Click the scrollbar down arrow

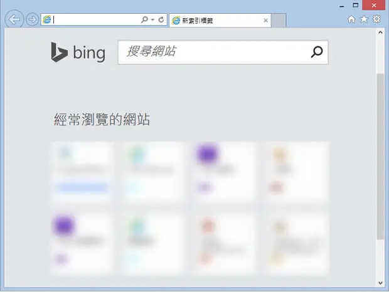tap(380, 283)
